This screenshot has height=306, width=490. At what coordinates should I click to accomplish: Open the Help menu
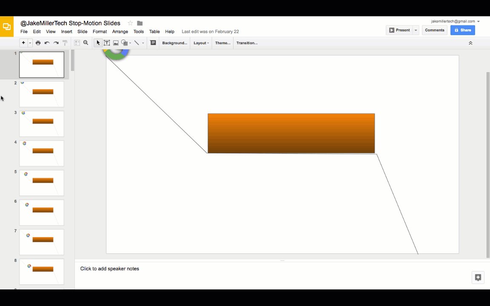click(170, 31)
